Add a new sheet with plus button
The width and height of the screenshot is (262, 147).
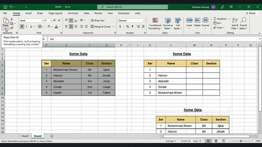pos(52,136)
